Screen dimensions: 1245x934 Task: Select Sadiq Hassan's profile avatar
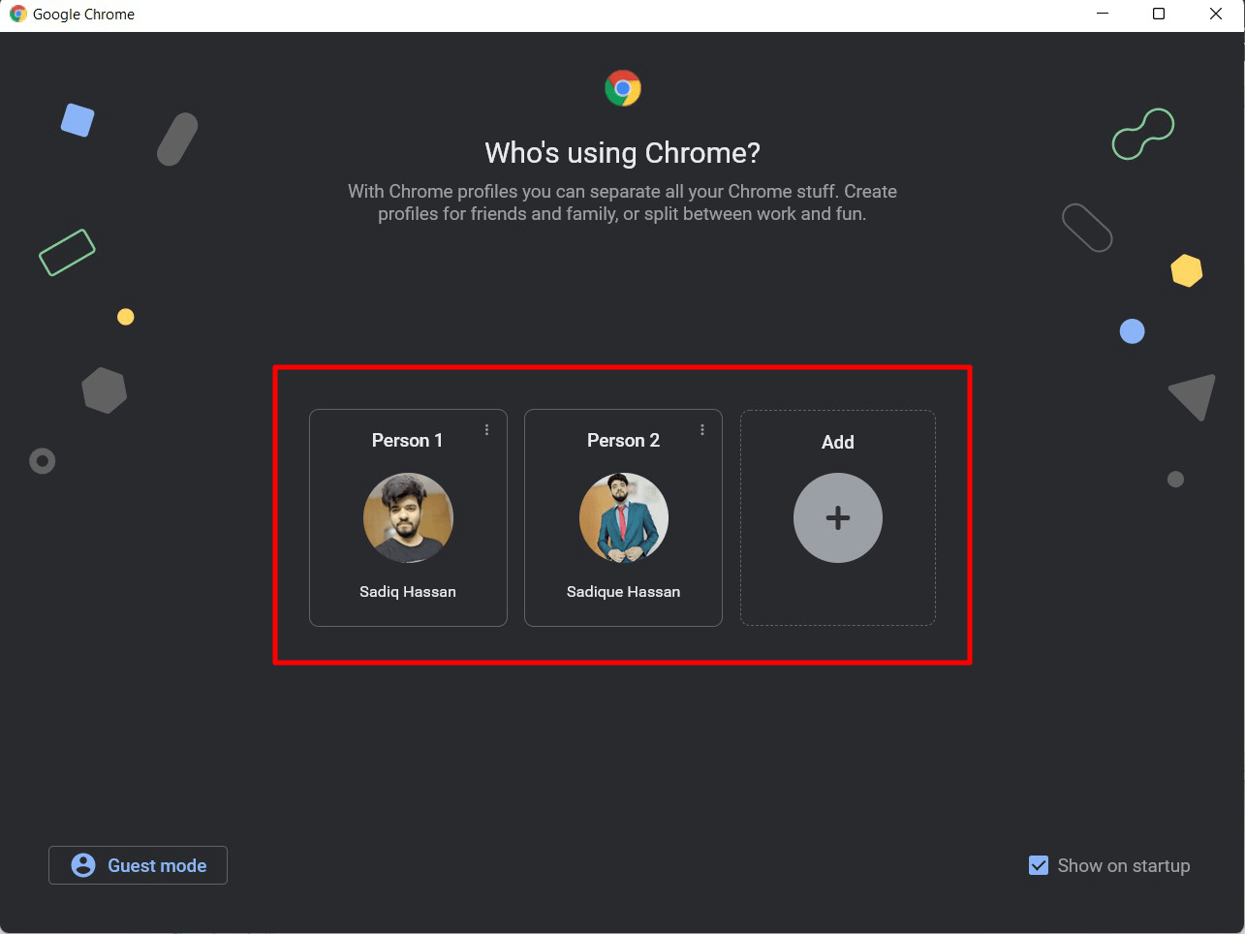click(408, 518)
